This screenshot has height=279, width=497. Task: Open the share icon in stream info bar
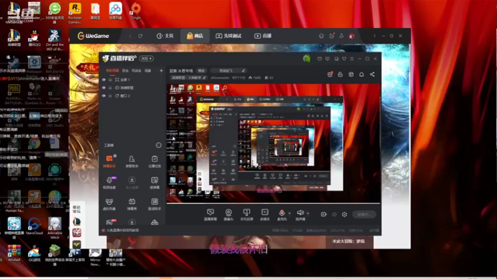(372, 74)
